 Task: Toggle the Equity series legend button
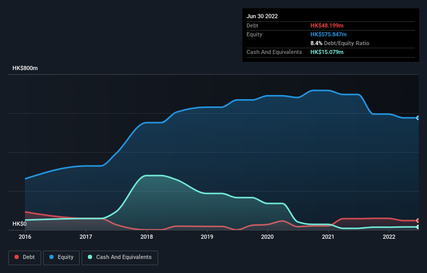(x=61, y=257)
